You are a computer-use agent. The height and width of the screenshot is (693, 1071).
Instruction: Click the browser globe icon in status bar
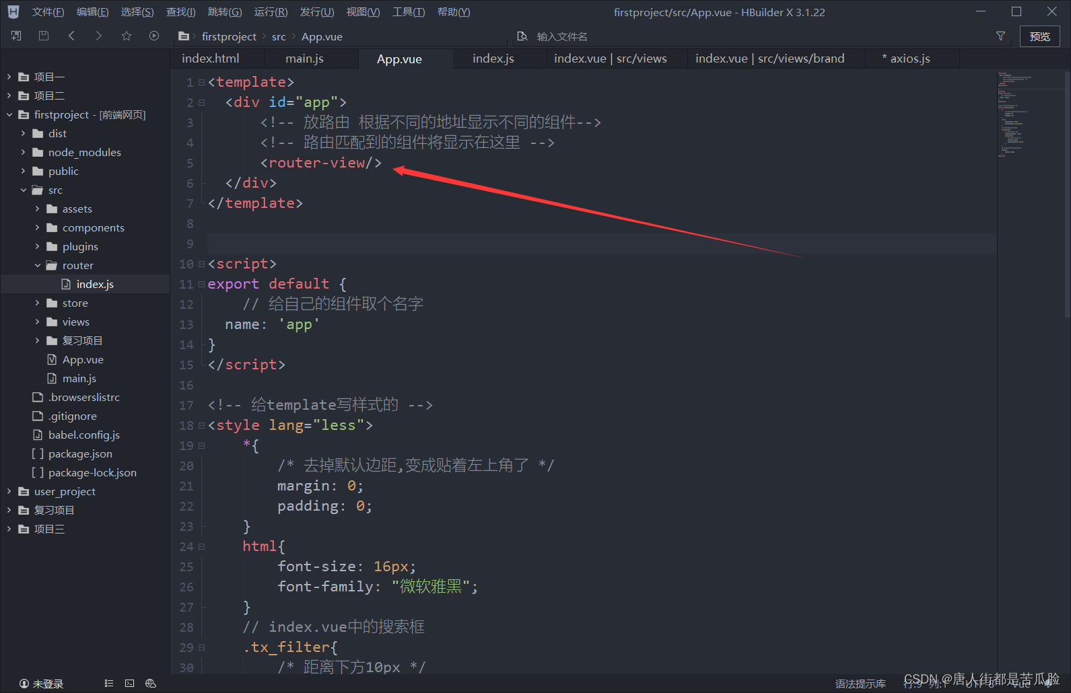pos(151,684)
